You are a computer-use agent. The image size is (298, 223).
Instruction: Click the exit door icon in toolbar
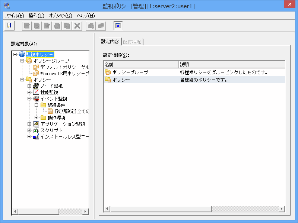pyautogui.click(x=9, y=26)
